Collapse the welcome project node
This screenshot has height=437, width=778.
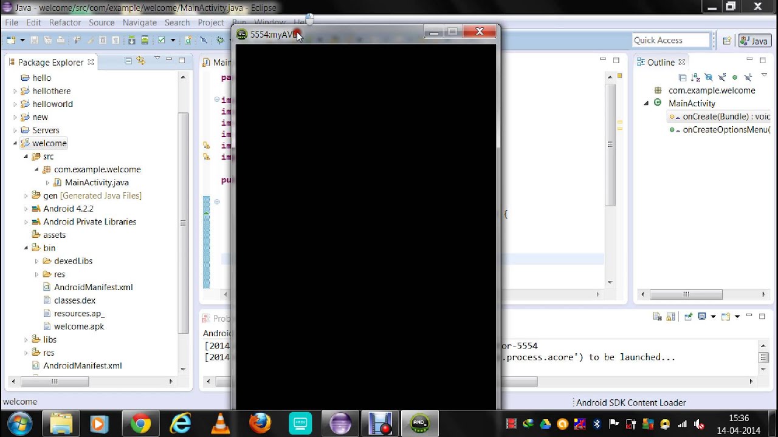click(x=15, y=143)
